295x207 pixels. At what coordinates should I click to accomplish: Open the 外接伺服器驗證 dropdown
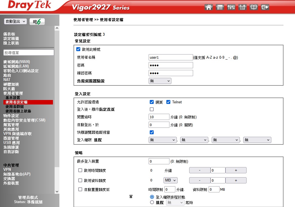pos(160,81)
